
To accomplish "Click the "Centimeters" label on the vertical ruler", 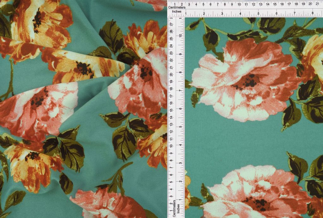I will point(174,208).
